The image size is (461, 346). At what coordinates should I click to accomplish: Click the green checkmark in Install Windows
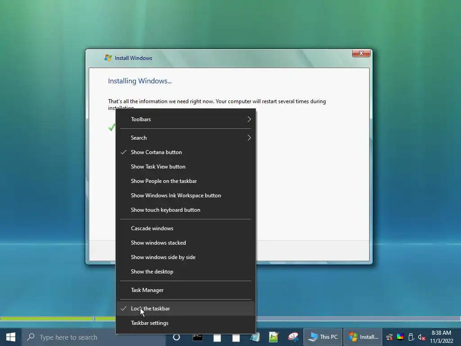pos(112,127)
